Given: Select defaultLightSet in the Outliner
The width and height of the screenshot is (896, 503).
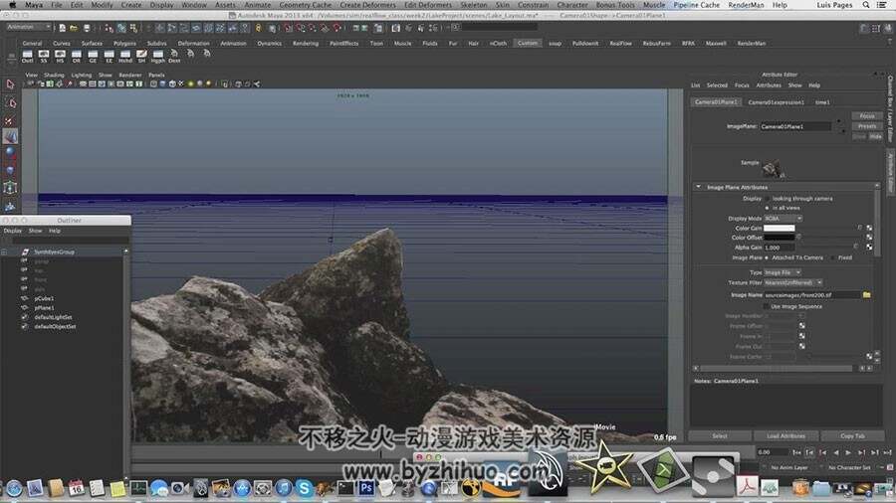Looking at the screenshot, I should click(53, 317).
